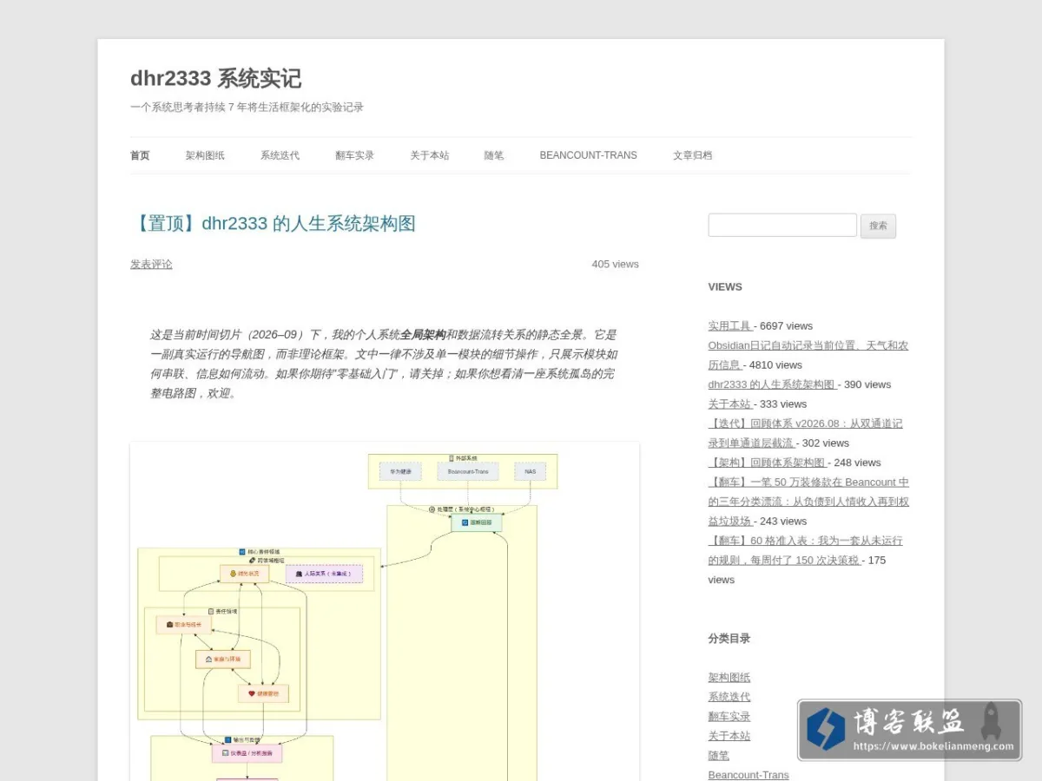Open the 架构图纸 menu item
1042x781 pixels.
pyautogui.click(x=205, y=155)
